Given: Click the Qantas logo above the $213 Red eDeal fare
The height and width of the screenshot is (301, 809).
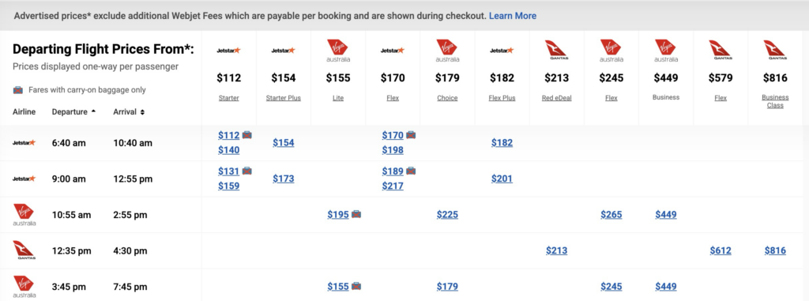Looking at the screenshot, I should pyautogui.click(x=556, y=50).
